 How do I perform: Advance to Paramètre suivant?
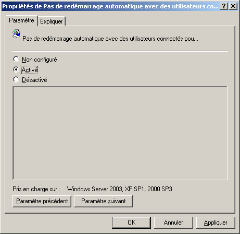point(104,201)
